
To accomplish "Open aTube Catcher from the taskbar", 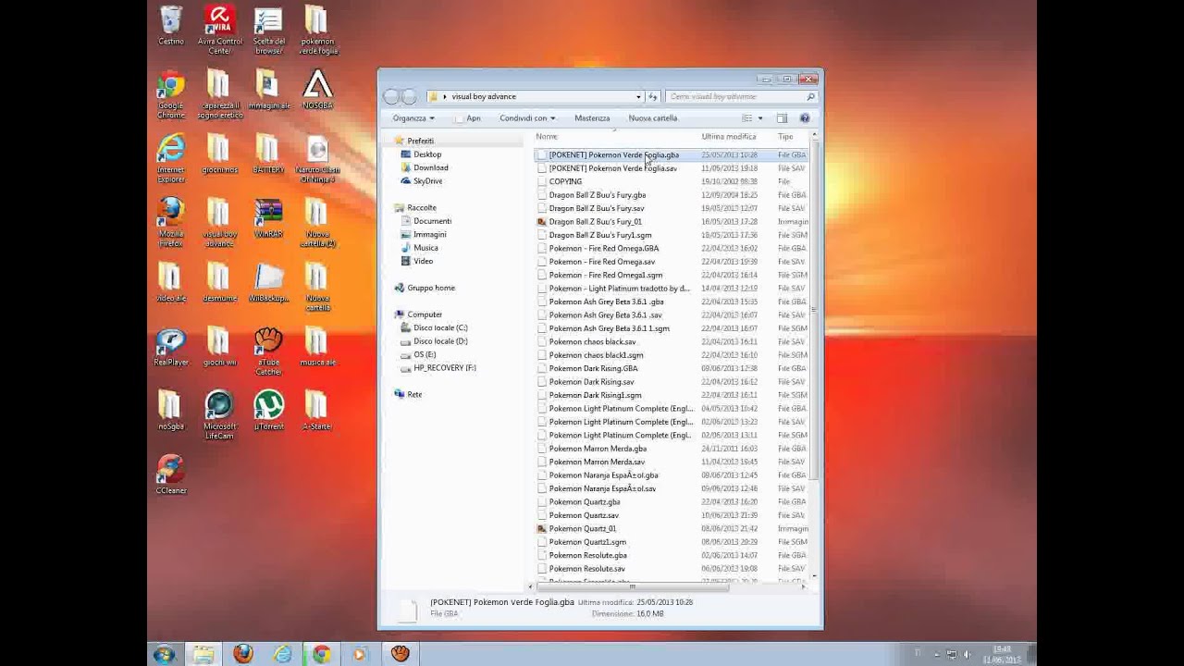I will coord(400,654).
